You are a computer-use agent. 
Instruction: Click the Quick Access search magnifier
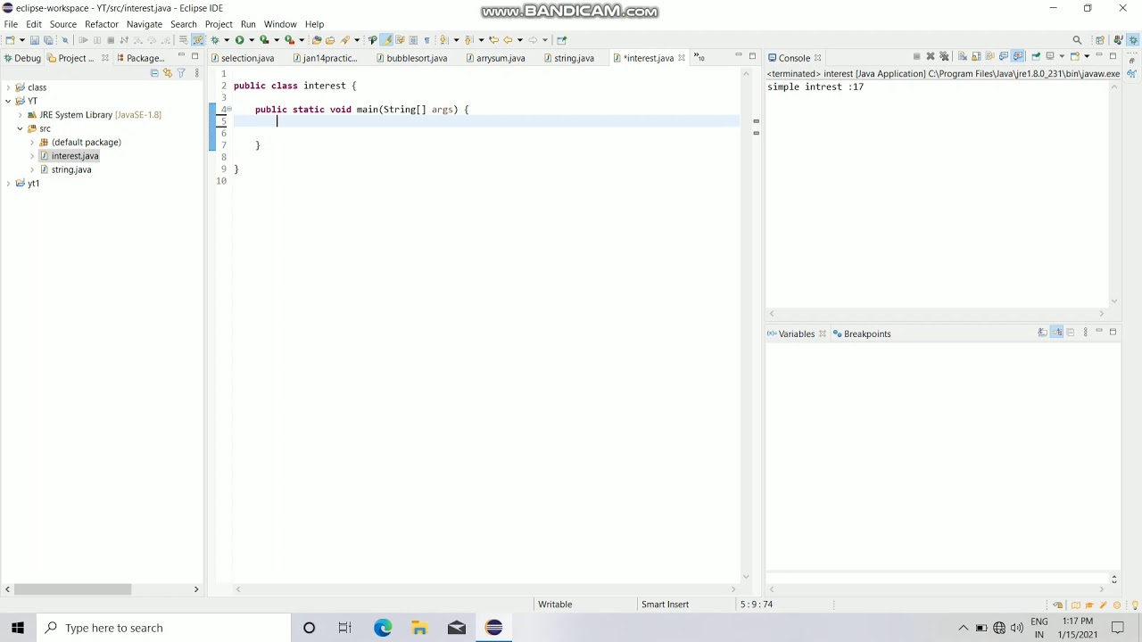point(1077,40)
